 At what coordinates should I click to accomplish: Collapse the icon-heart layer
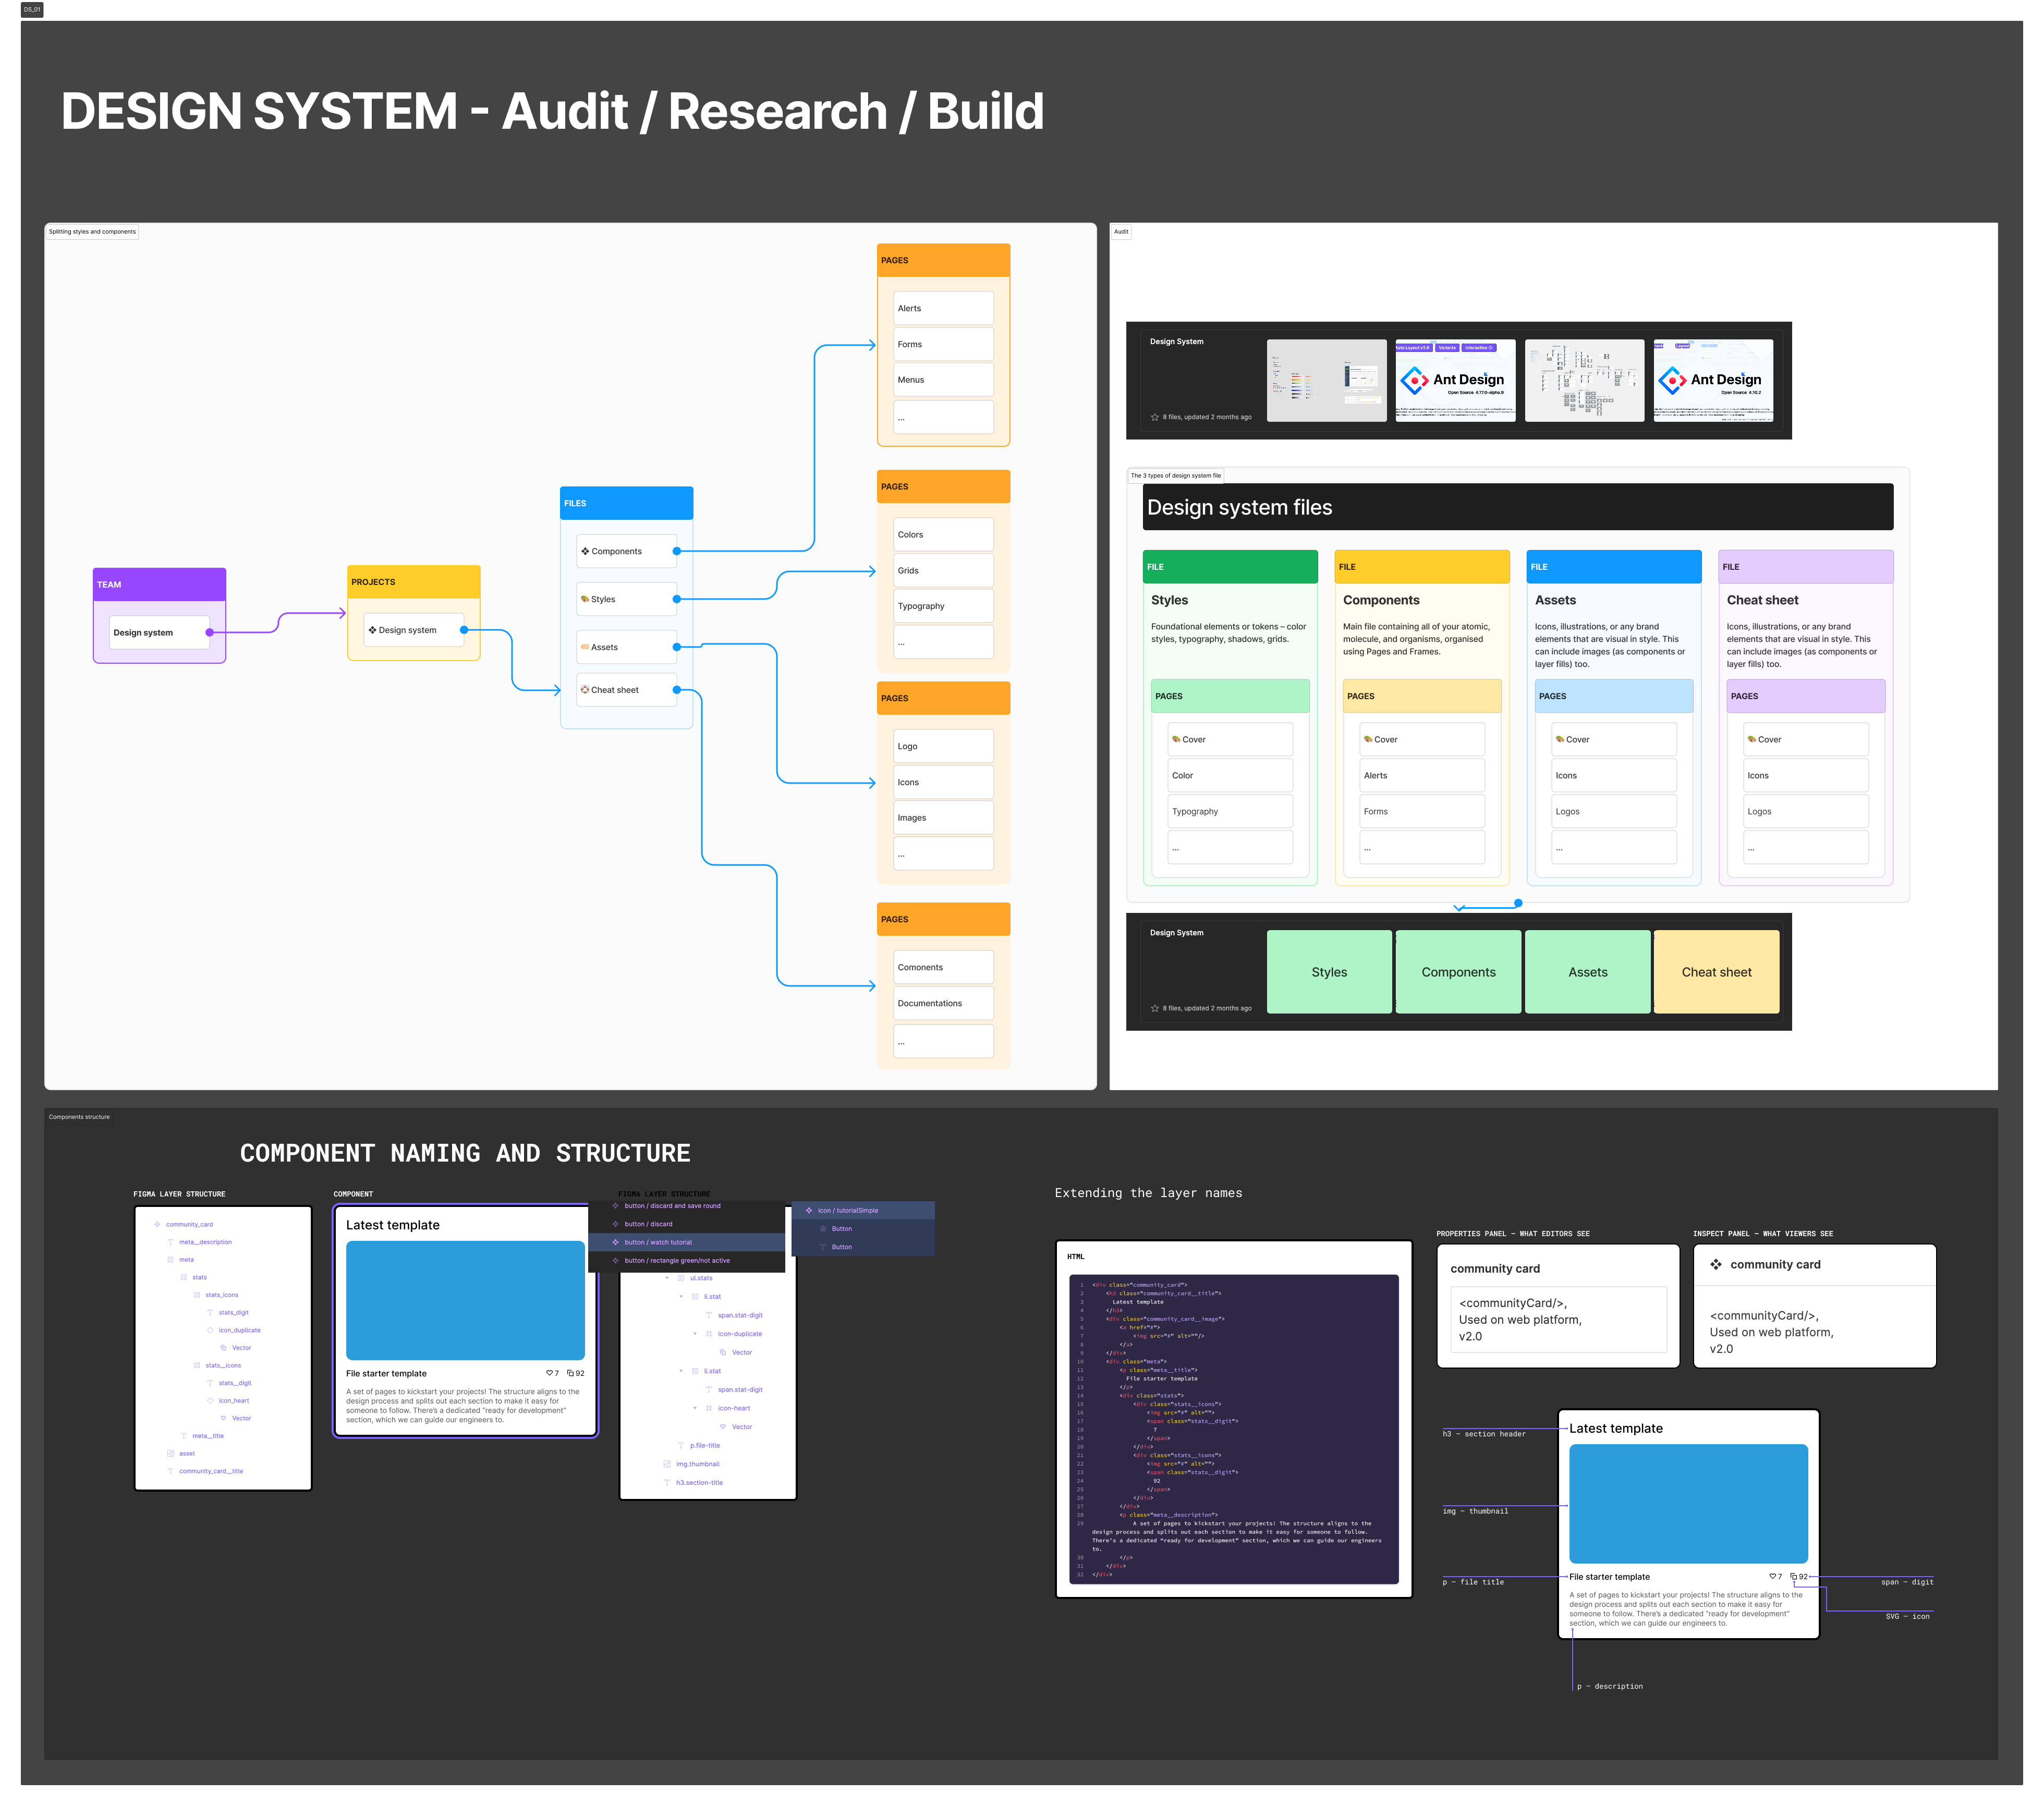coord(695,1408)
